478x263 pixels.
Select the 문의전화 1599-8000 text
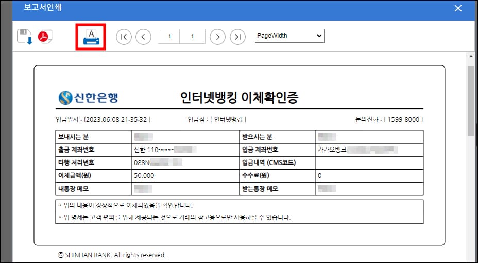pyautogui.click(x=389, y=119)
